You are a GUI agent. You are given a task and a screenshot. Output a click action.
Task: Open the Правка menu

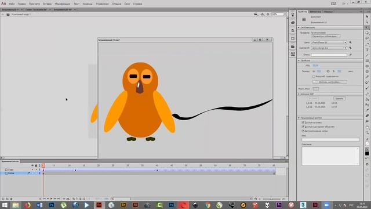pyautogui.click(x=22, y=4)
